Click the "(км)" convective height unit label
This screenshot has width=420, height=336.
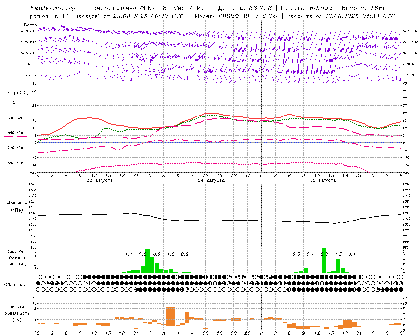pos(17,320)
